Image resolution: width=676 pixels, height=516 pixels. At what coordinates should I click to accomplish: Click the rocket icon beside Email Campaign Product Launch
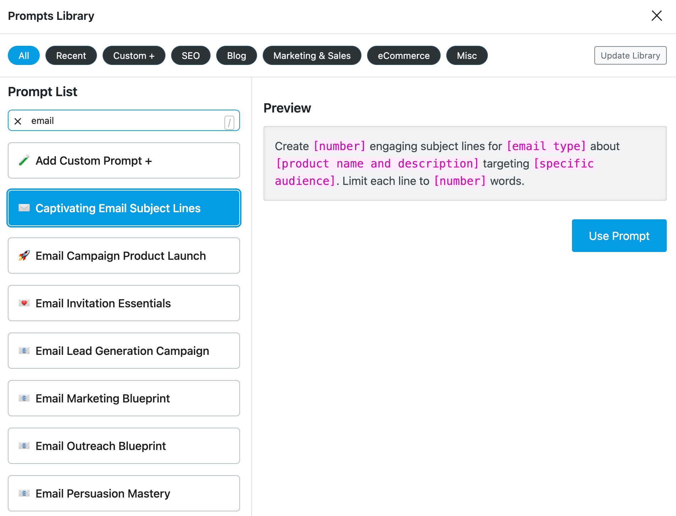tap(24, 256)
